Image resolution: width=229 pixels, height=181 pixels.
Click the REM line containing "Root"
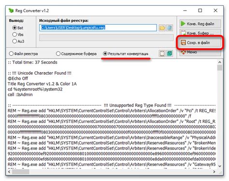tap(112, 121)
